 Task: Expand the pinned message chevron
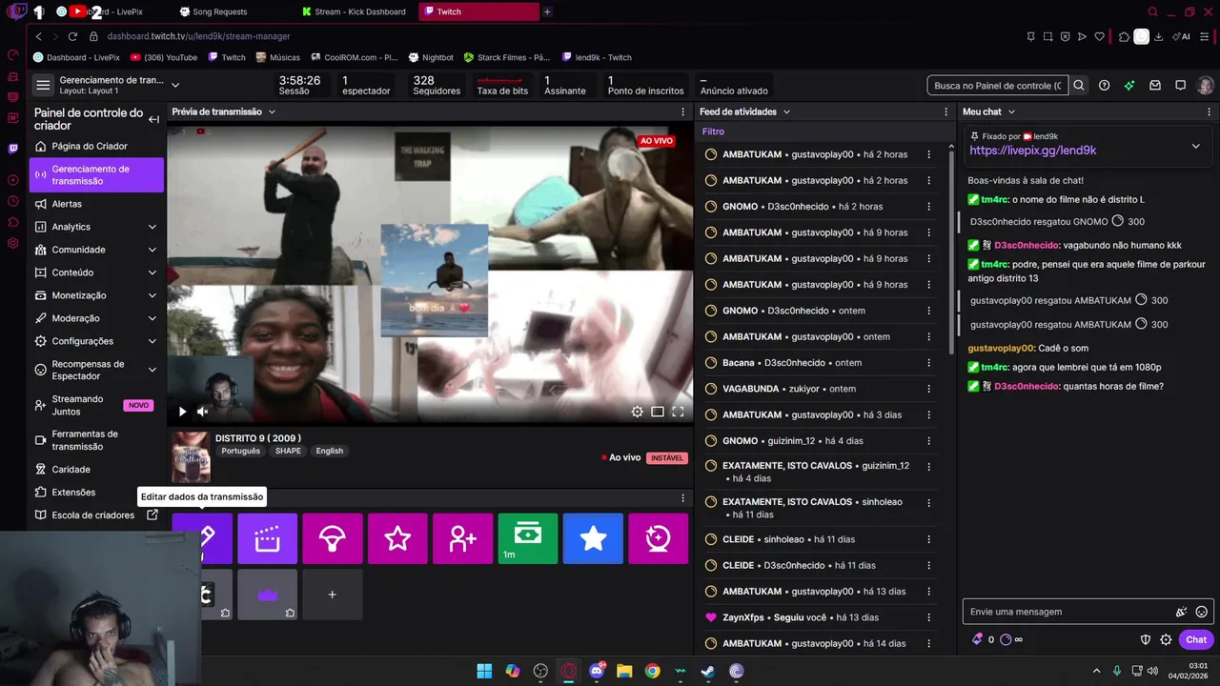[x=1196, y=146]
